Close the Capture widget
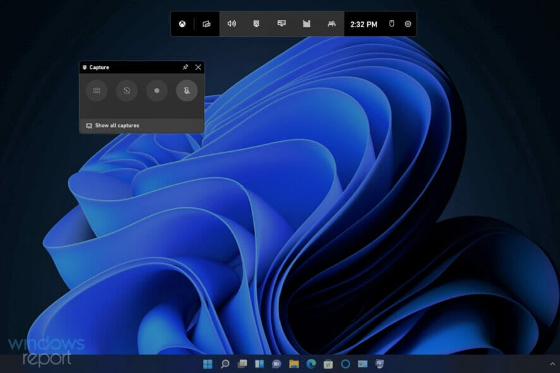560x373 pixels. pos(198,67)
